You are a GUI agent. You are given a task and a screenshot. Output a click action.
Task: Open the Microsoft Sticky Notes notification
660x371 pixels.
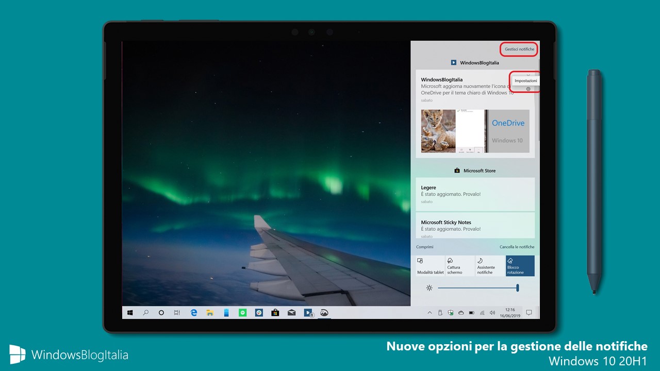tap(475, 226)
